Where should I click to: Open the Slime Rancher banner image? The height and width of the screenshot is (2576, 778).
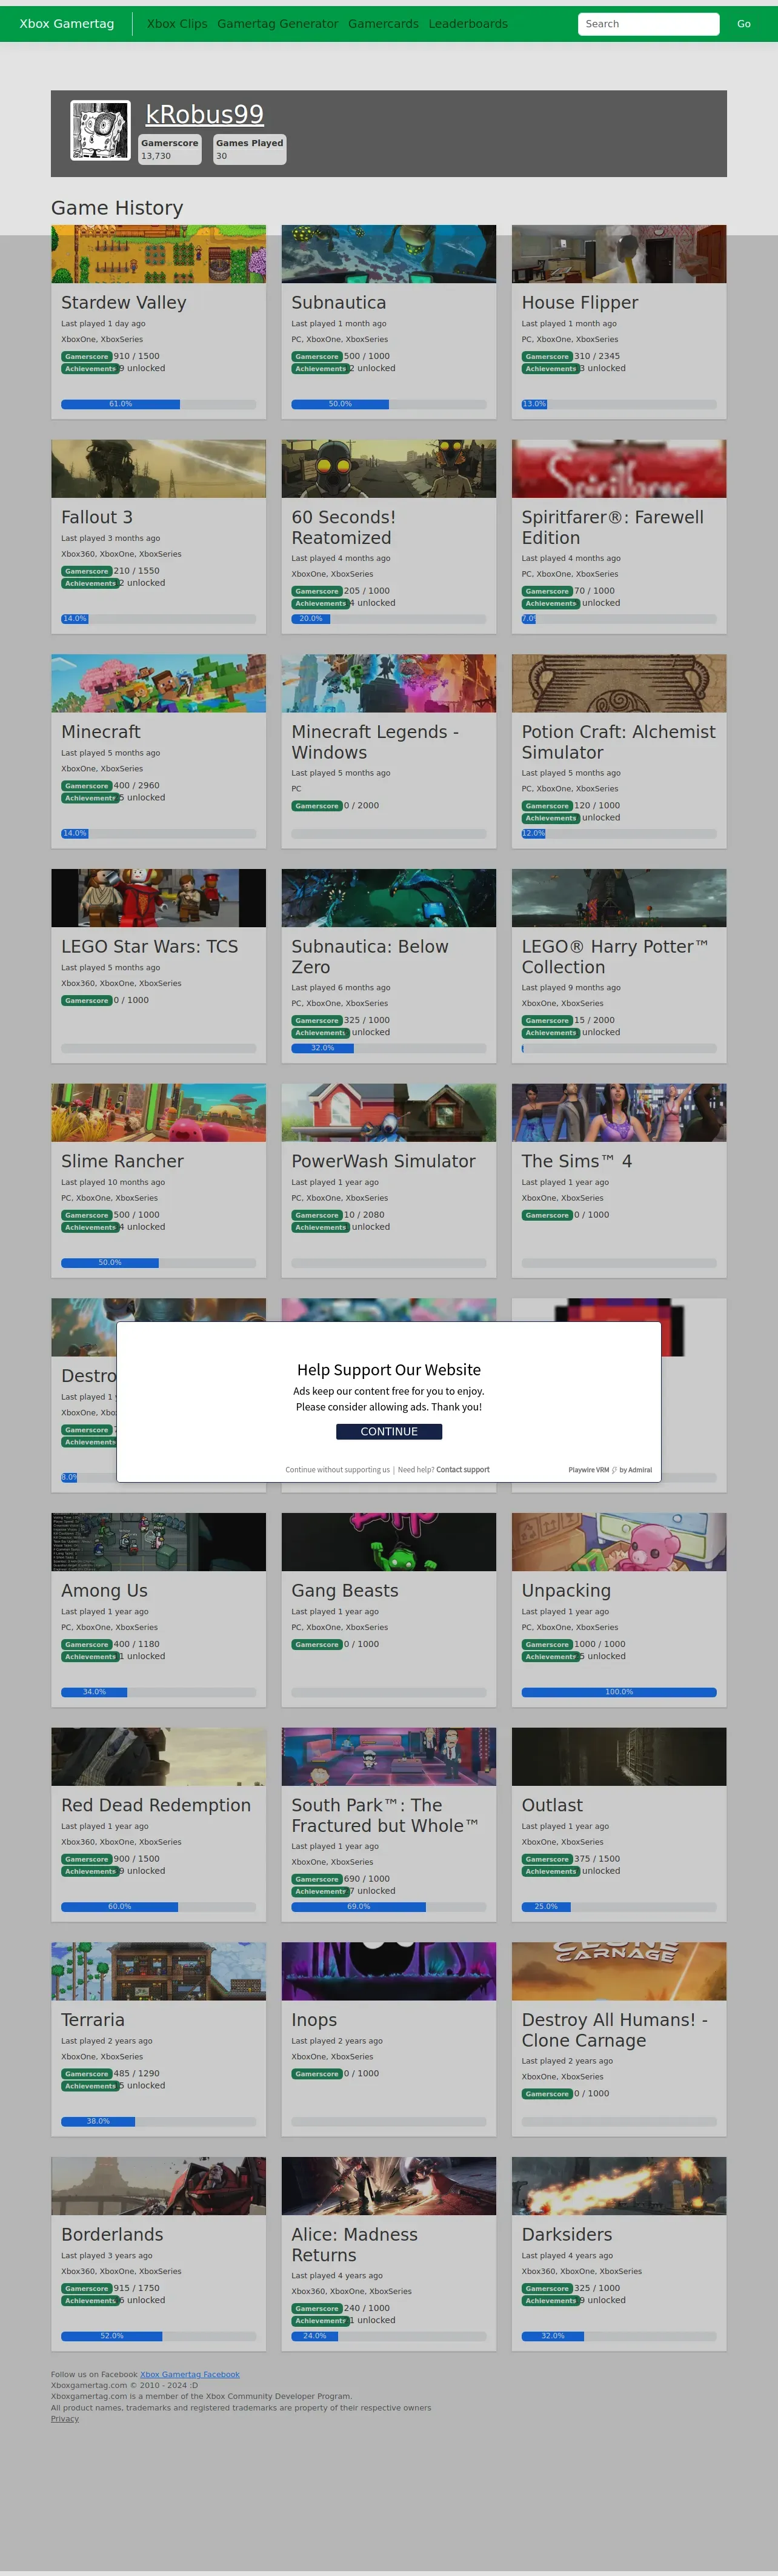tap(159, 1113)
